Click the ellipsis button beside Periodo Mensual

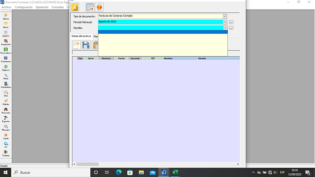(x=231, y=22)
